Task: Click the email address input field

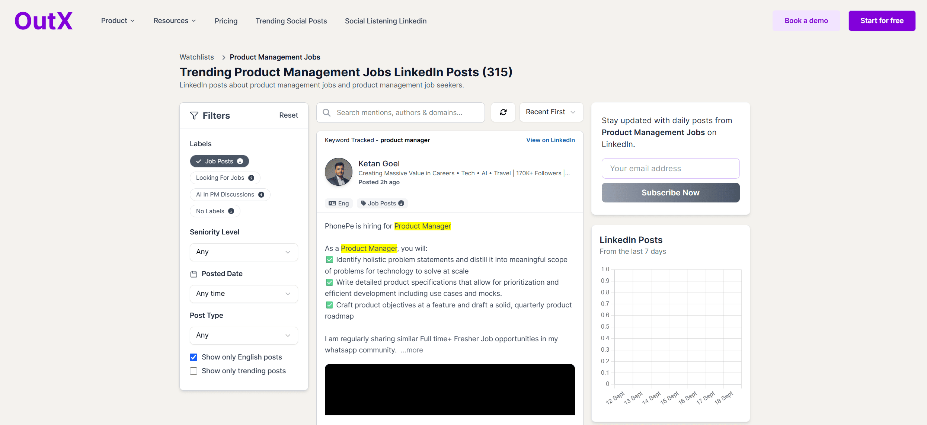Action: (670, 169)
